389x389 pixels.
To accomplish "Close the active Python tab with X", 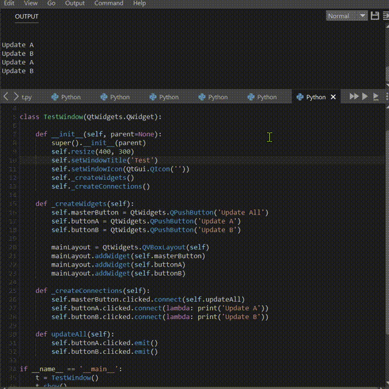I will click(333, 97).
